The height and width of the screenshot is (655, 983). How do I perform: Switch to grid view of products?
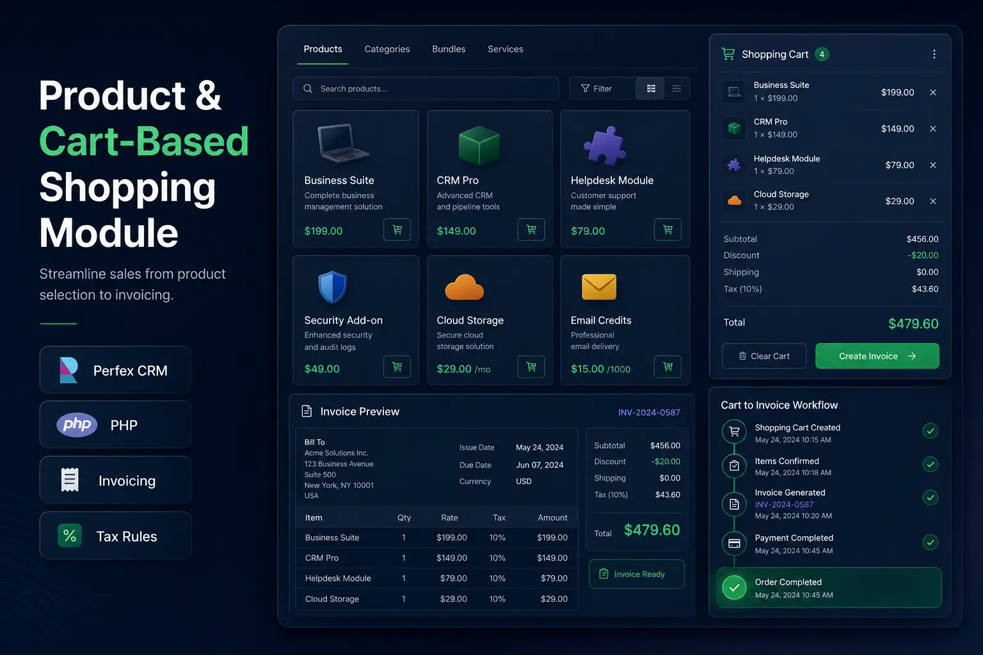coord(651,89)
